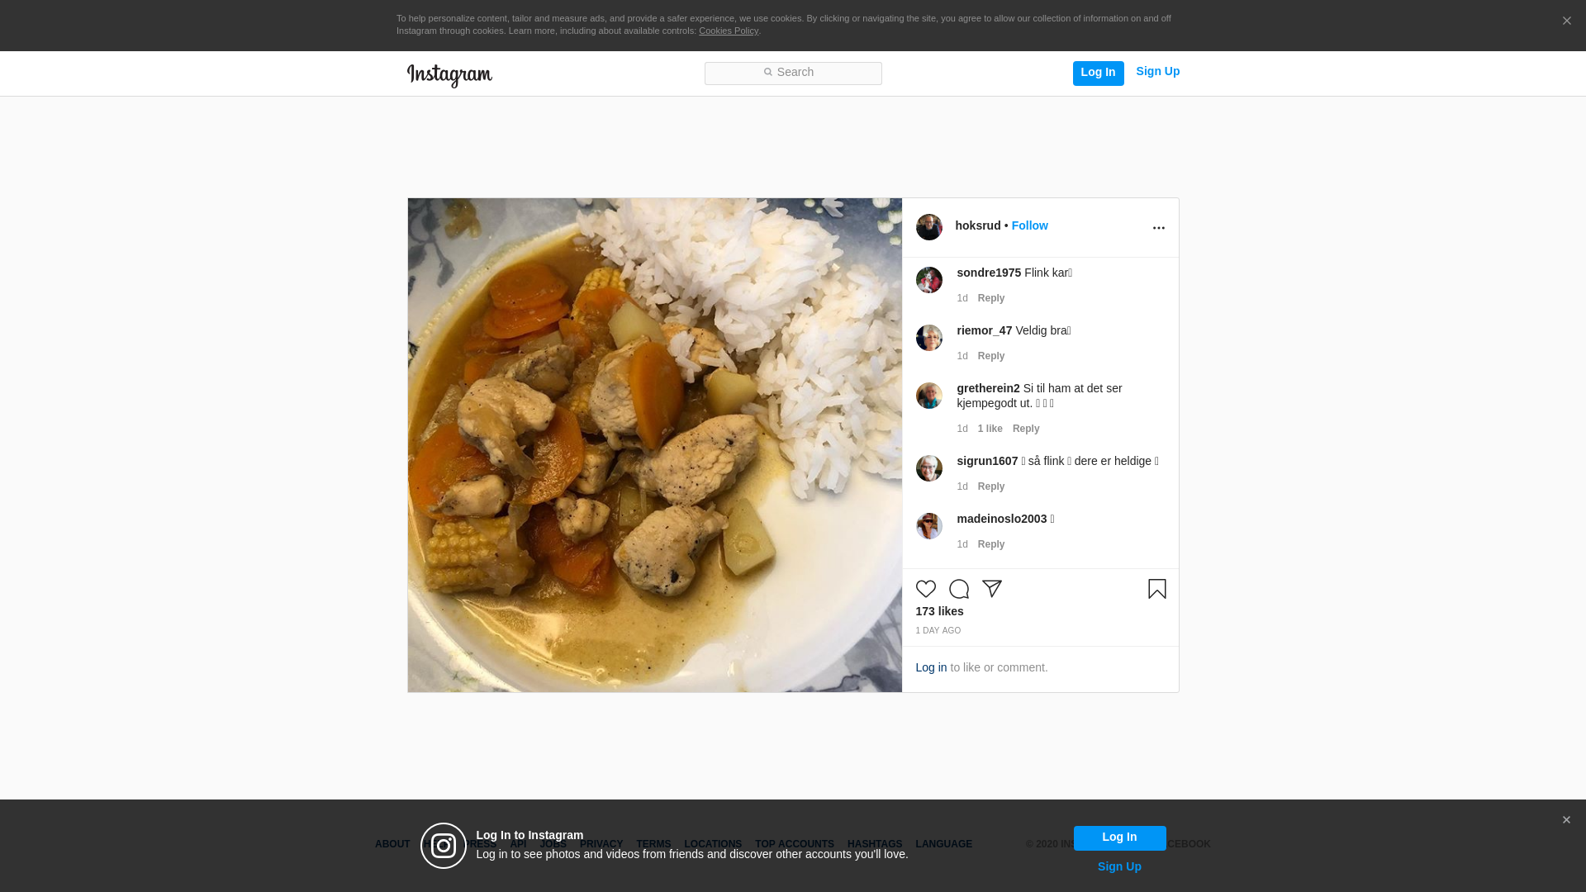Reply to madeinoslo2003's comment
The image size is (1586, 892).
click(x=991, y=544)
